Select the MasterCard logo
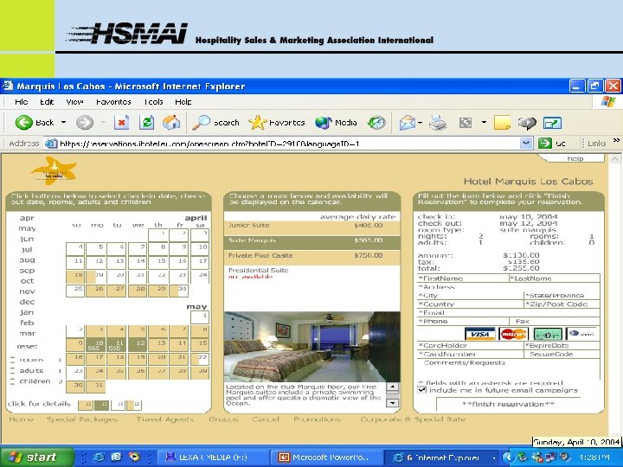Image resolution: width=623 pixels, height=467 pixels. tap(513, 334)
